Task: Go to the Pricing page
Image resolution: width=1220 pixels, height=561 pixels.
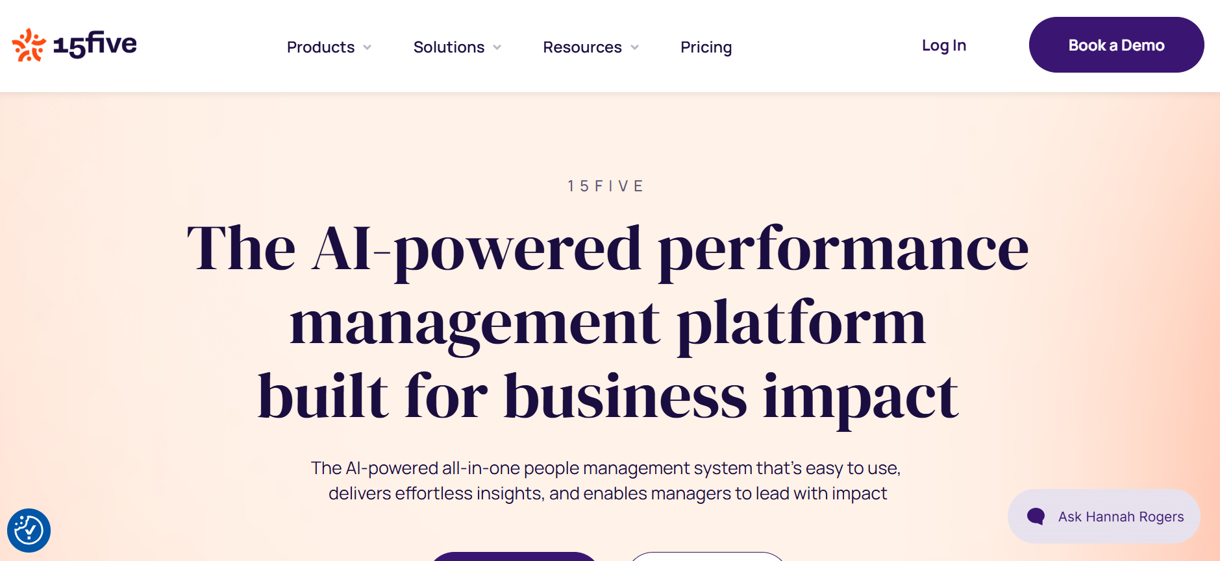Action: 706,47
